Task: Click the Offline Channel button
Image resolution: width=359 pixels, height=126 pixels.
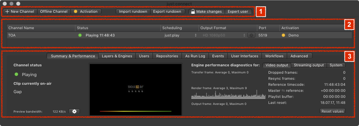Action: (54, 12)
